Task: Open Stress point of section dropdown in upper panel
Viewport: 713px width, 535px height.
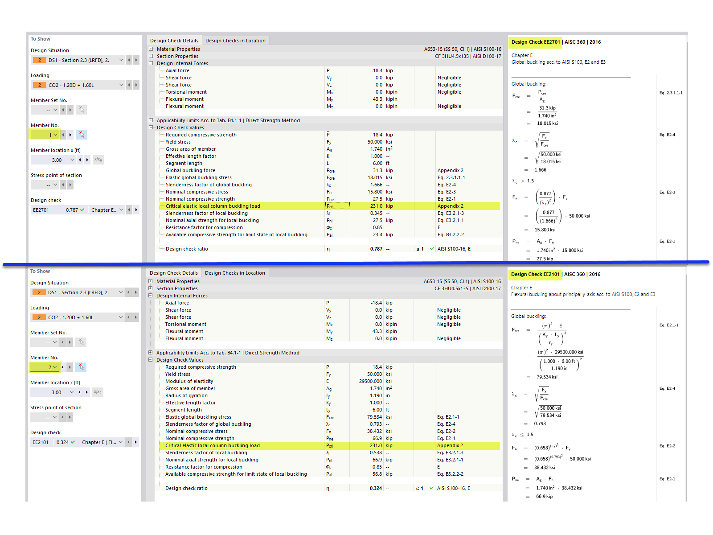Action: tap(55, 185)
